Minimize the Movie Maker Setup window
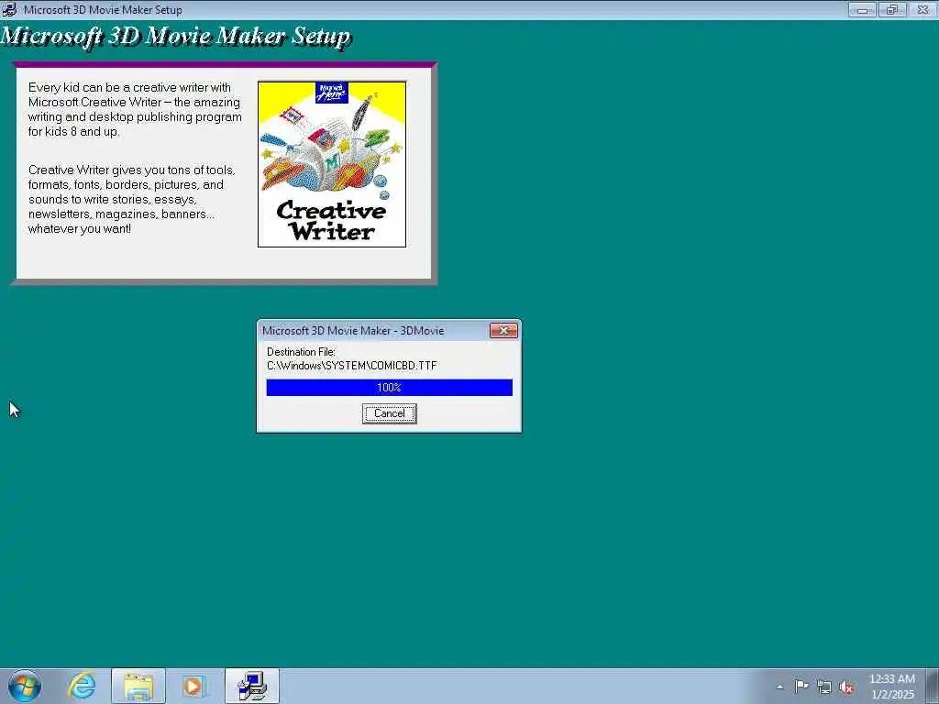939x704 pixels. click(862, 9)
